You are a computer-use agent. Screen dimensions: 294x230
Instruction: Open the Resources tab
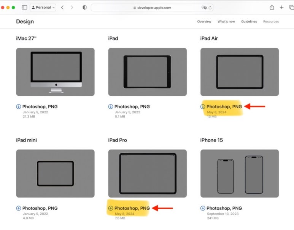[x=271, y=22]
